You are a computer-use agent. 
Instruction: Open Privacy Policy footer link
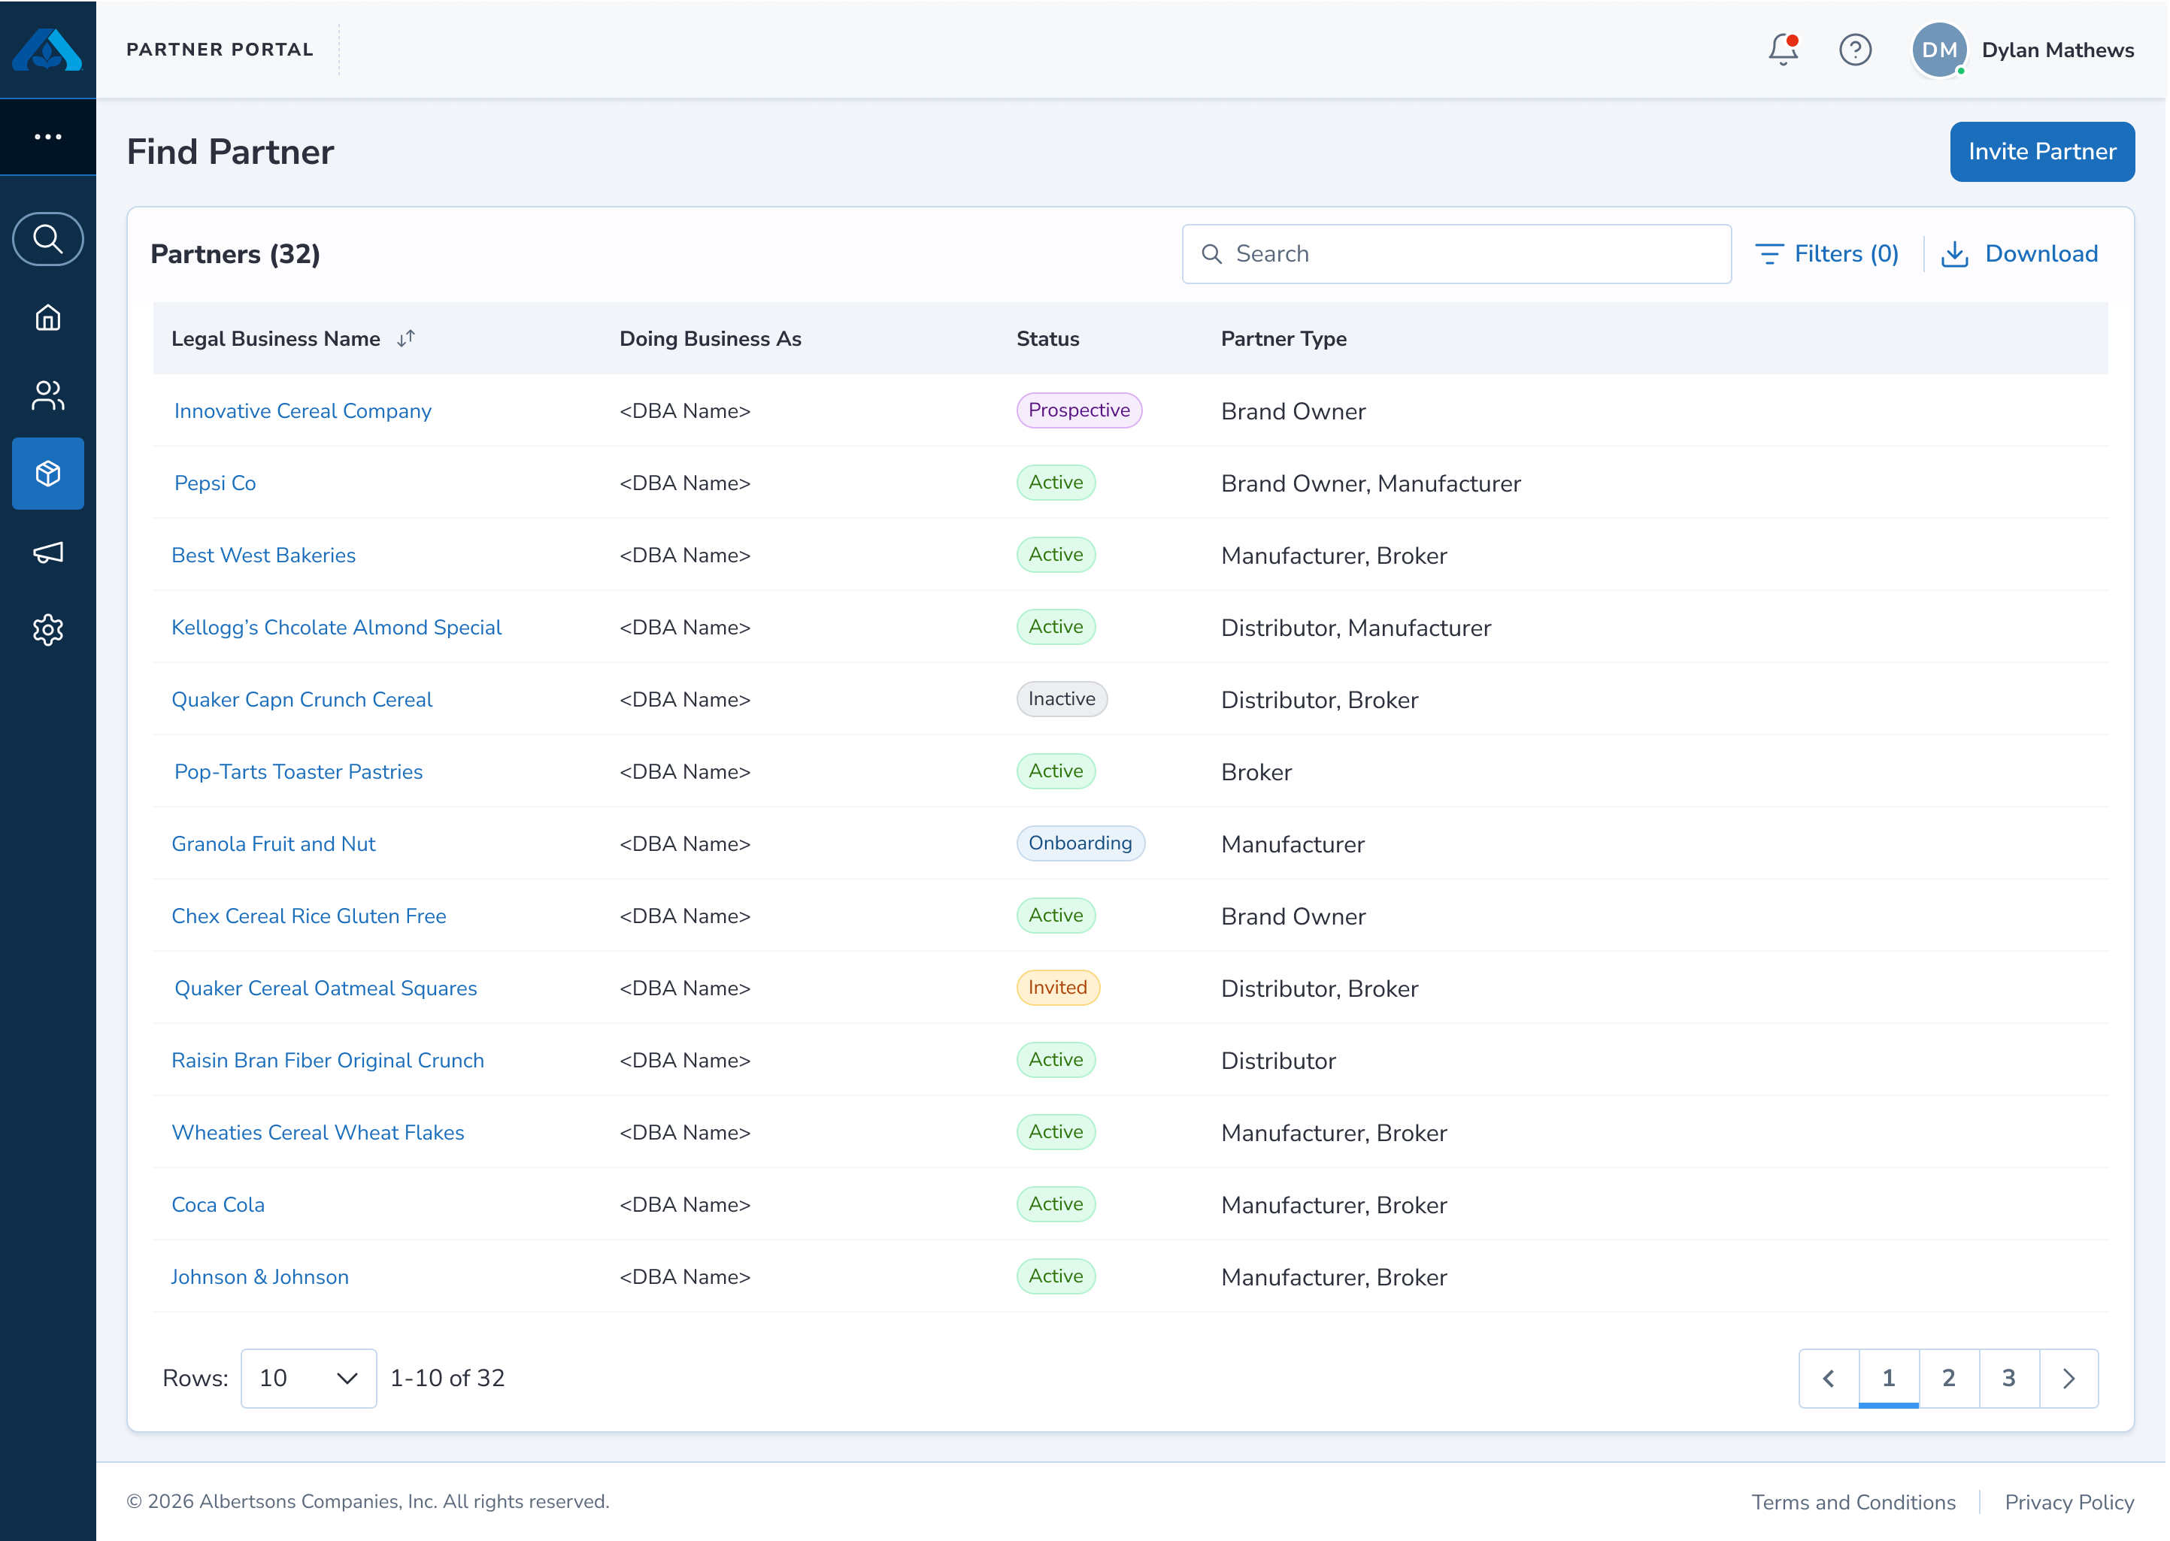(x=2069, y=1502)
